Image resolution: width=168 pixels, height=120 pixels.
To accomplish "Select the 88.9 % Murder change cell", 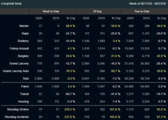I will tap(70, 26).
